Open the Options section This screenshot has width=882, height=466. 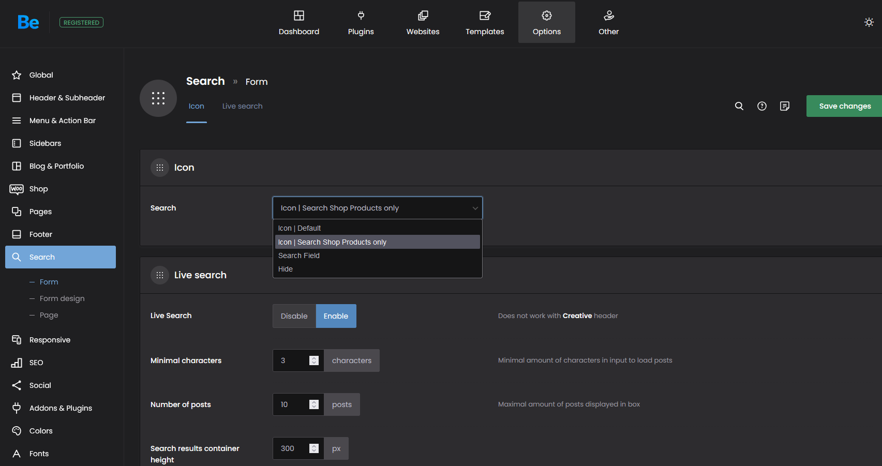tap(547, 23)
